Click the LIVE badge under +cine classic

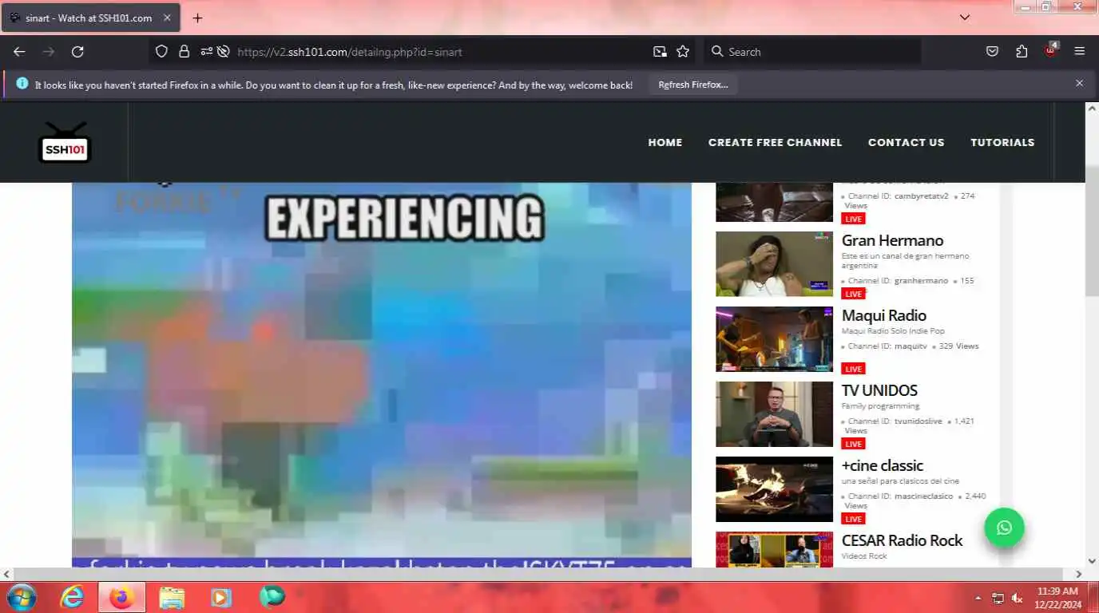(853, 519)
